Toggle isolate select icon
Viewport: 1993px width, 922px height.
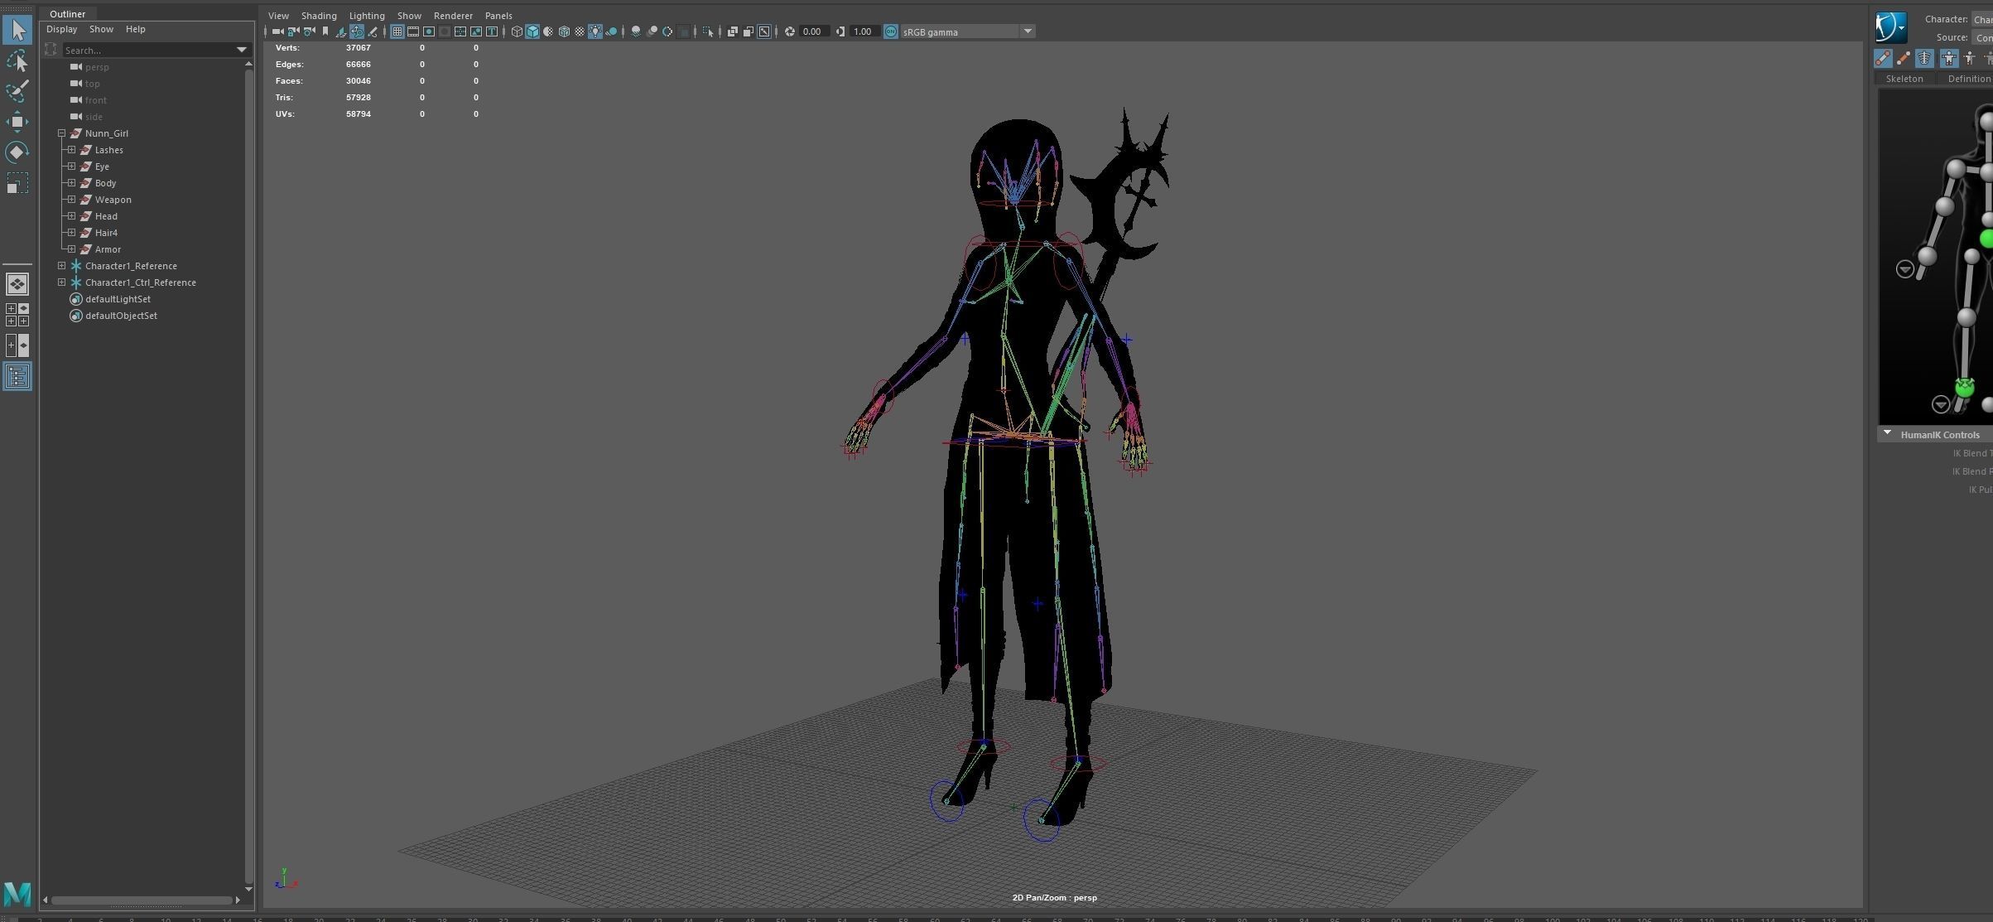tap(708, 31)
